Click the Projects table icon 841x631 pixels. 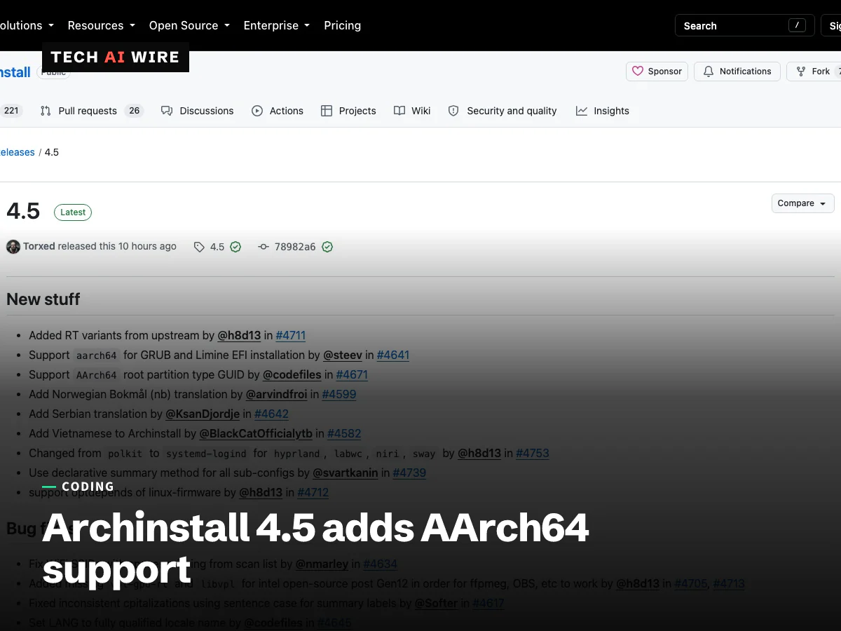tap(327, 111)
